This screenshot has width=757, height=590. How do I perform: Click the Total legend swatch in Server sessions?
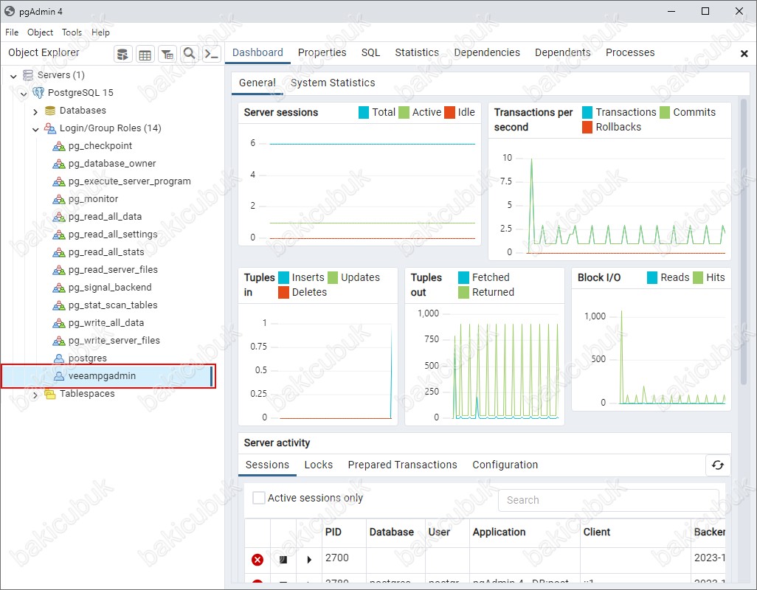pos(364,112)
